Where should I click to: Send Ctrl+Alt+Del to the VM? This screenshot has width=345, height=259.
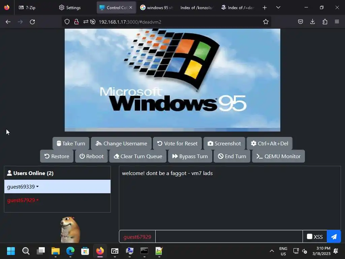point(270,143)
